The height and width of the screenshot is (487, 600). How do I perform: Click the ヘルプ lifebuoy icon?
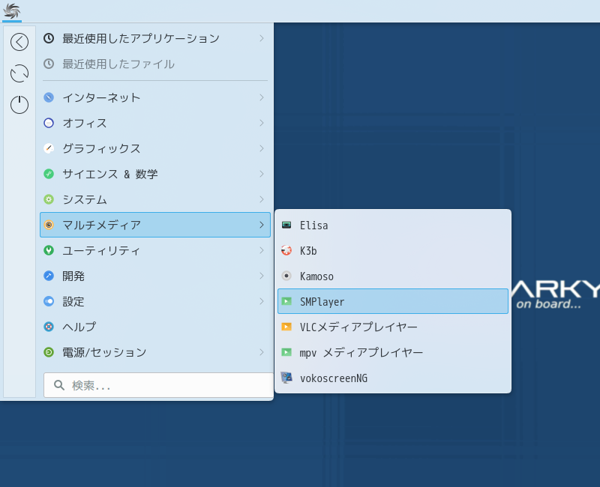[x=49, y=327]
